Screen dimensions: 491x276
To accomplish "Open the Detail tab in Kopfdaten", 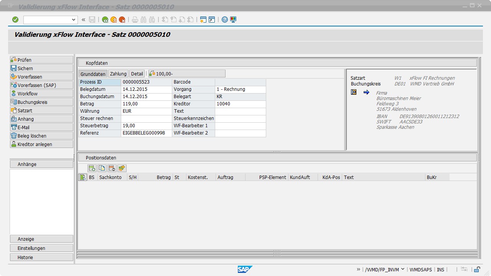I will point(137,74).
